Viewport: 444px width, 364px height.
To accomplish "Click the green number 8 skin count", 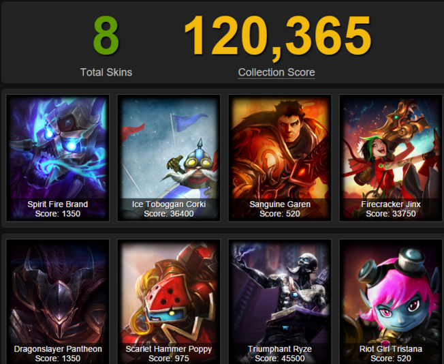I will (106, 35).
